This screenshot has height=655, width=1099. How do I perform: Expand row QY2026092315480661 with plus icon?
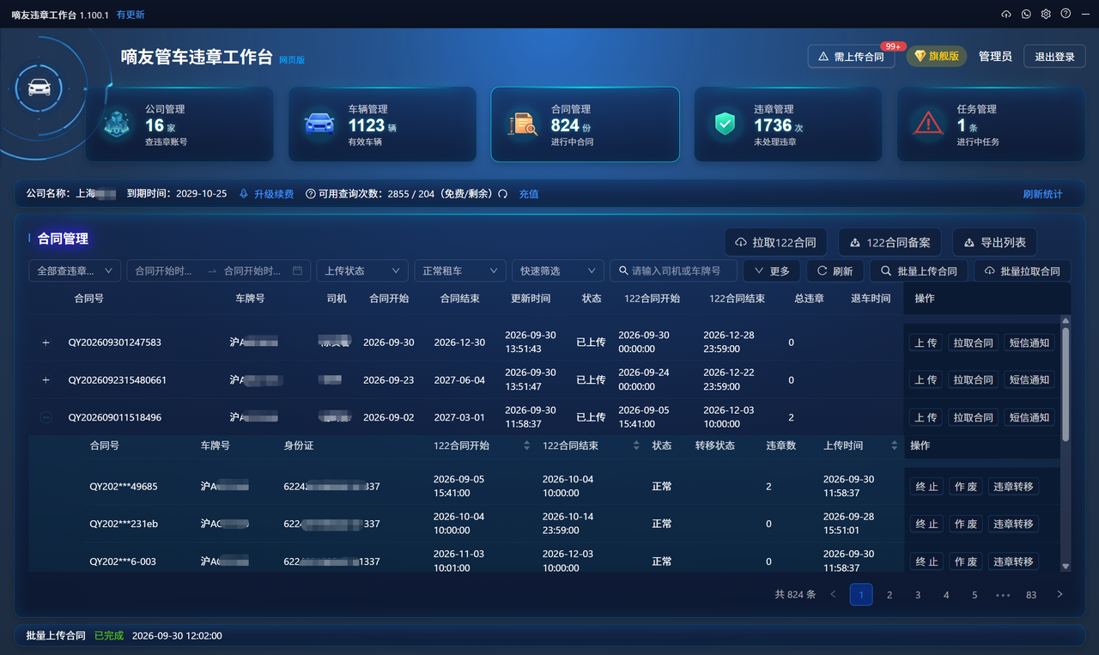(46, 380)
